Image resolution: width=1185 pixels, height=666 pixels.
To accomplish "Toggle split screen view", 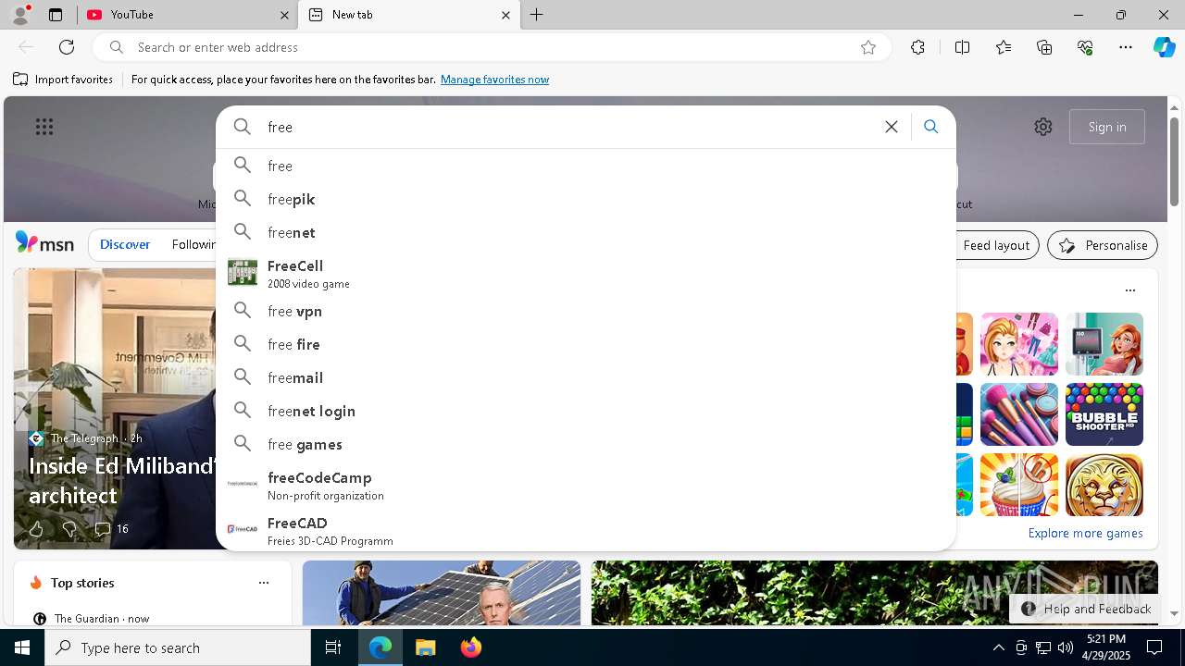I will coord(962,47).
